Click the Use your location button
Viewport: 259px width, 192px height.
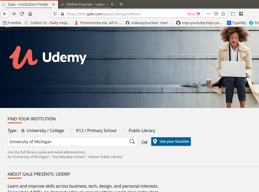pyautogui.click(x=171, y=141)
